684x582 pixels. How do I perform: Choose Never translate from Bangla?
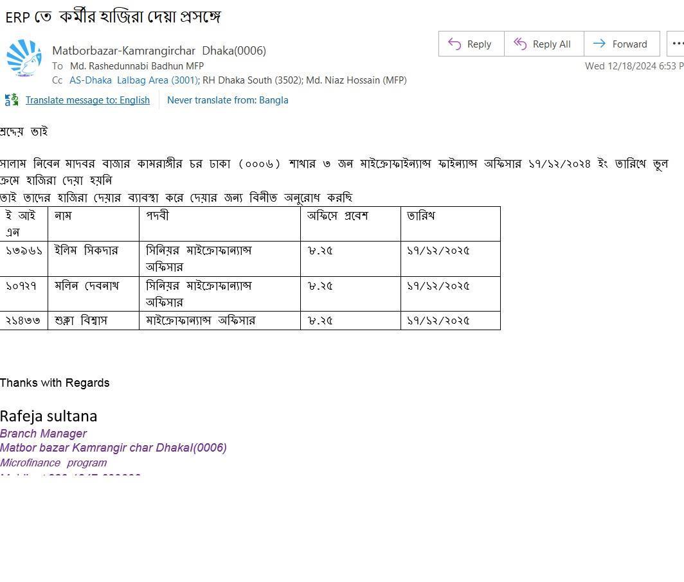click(228, 100)
